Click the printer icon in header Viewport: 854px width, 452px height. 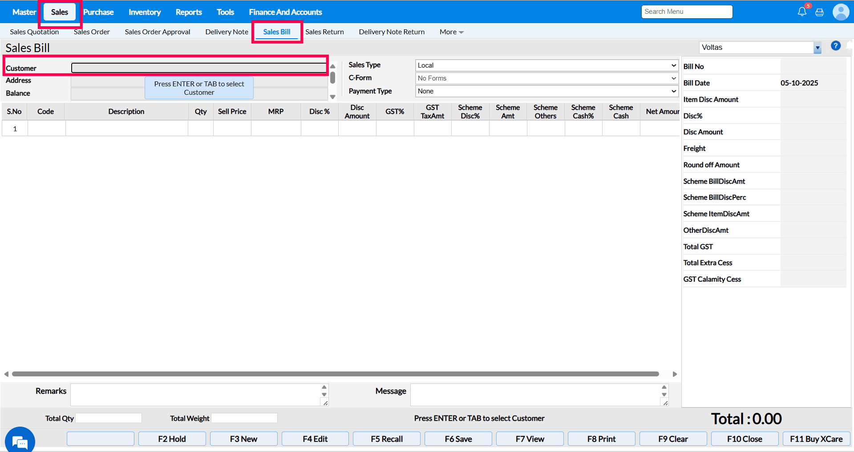click(x=819, y=12)
